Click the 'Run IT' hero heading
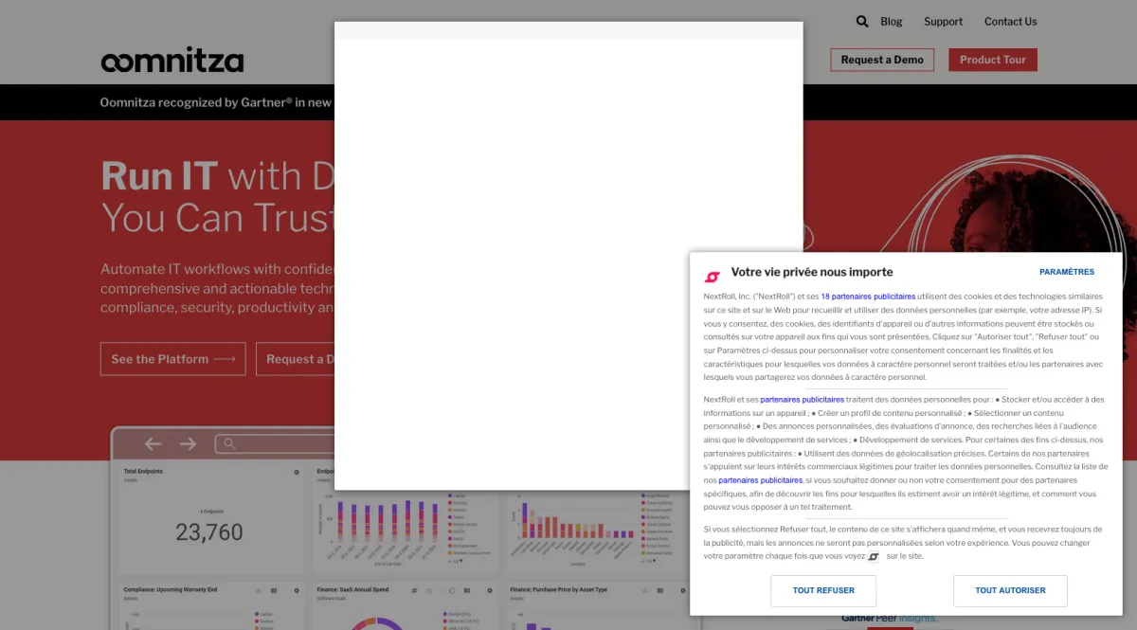Image resolution: width=1137 pixels, height=630 pixels. pyautogui.click(x=159, y=176)
